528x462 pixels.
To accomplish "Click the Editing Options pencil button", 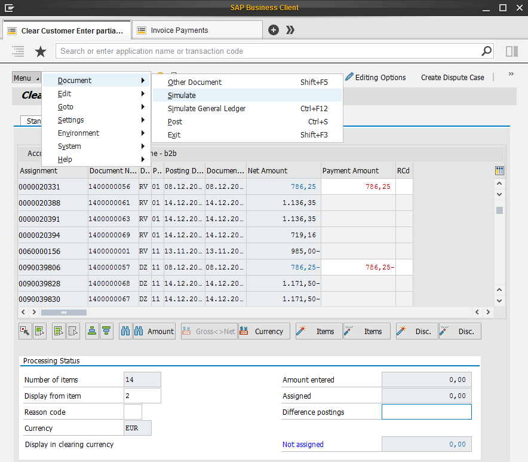I will coord(376,77).
